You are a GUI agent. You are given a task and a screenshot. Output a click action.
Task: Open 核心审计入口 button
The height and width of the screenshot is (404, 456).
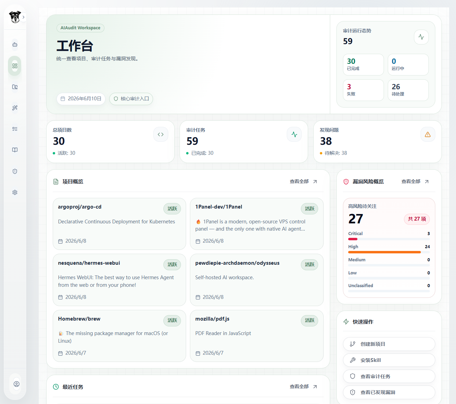(x=131, y=99)
